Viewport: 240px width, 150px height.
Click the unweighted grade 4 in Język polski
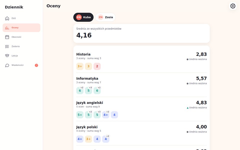click(97, 139)
